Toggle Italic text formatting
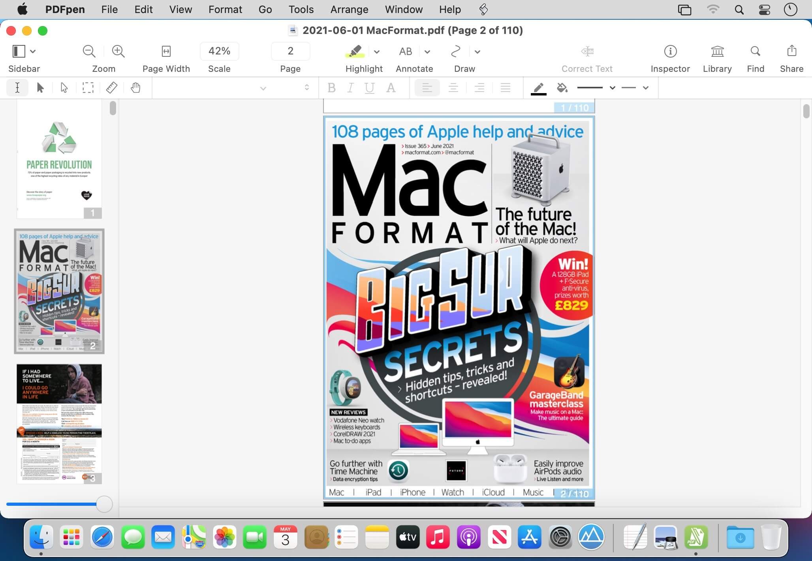This screenshot has width=812, height=561. pyautogui.click(x=350, y=88)
